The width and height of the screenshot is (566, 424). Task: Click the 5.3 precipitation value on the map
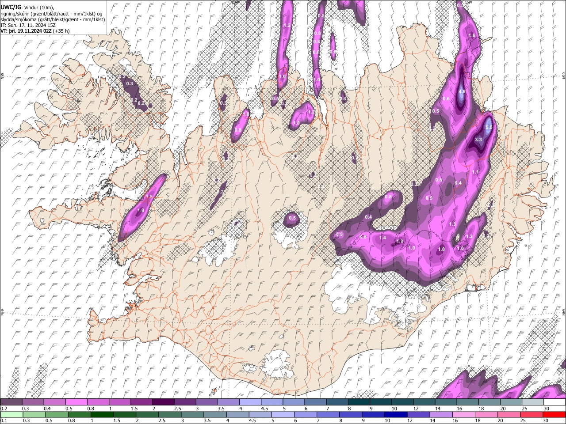click(x=478, y=140)
